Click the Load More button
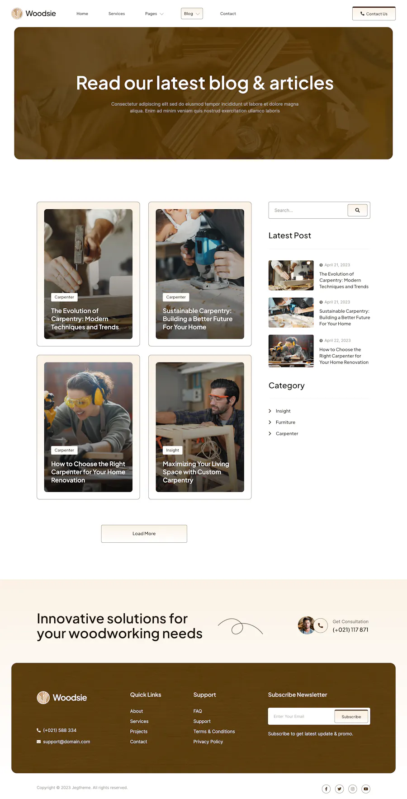Viewport: 407px width, 799px height. (144, 534)
